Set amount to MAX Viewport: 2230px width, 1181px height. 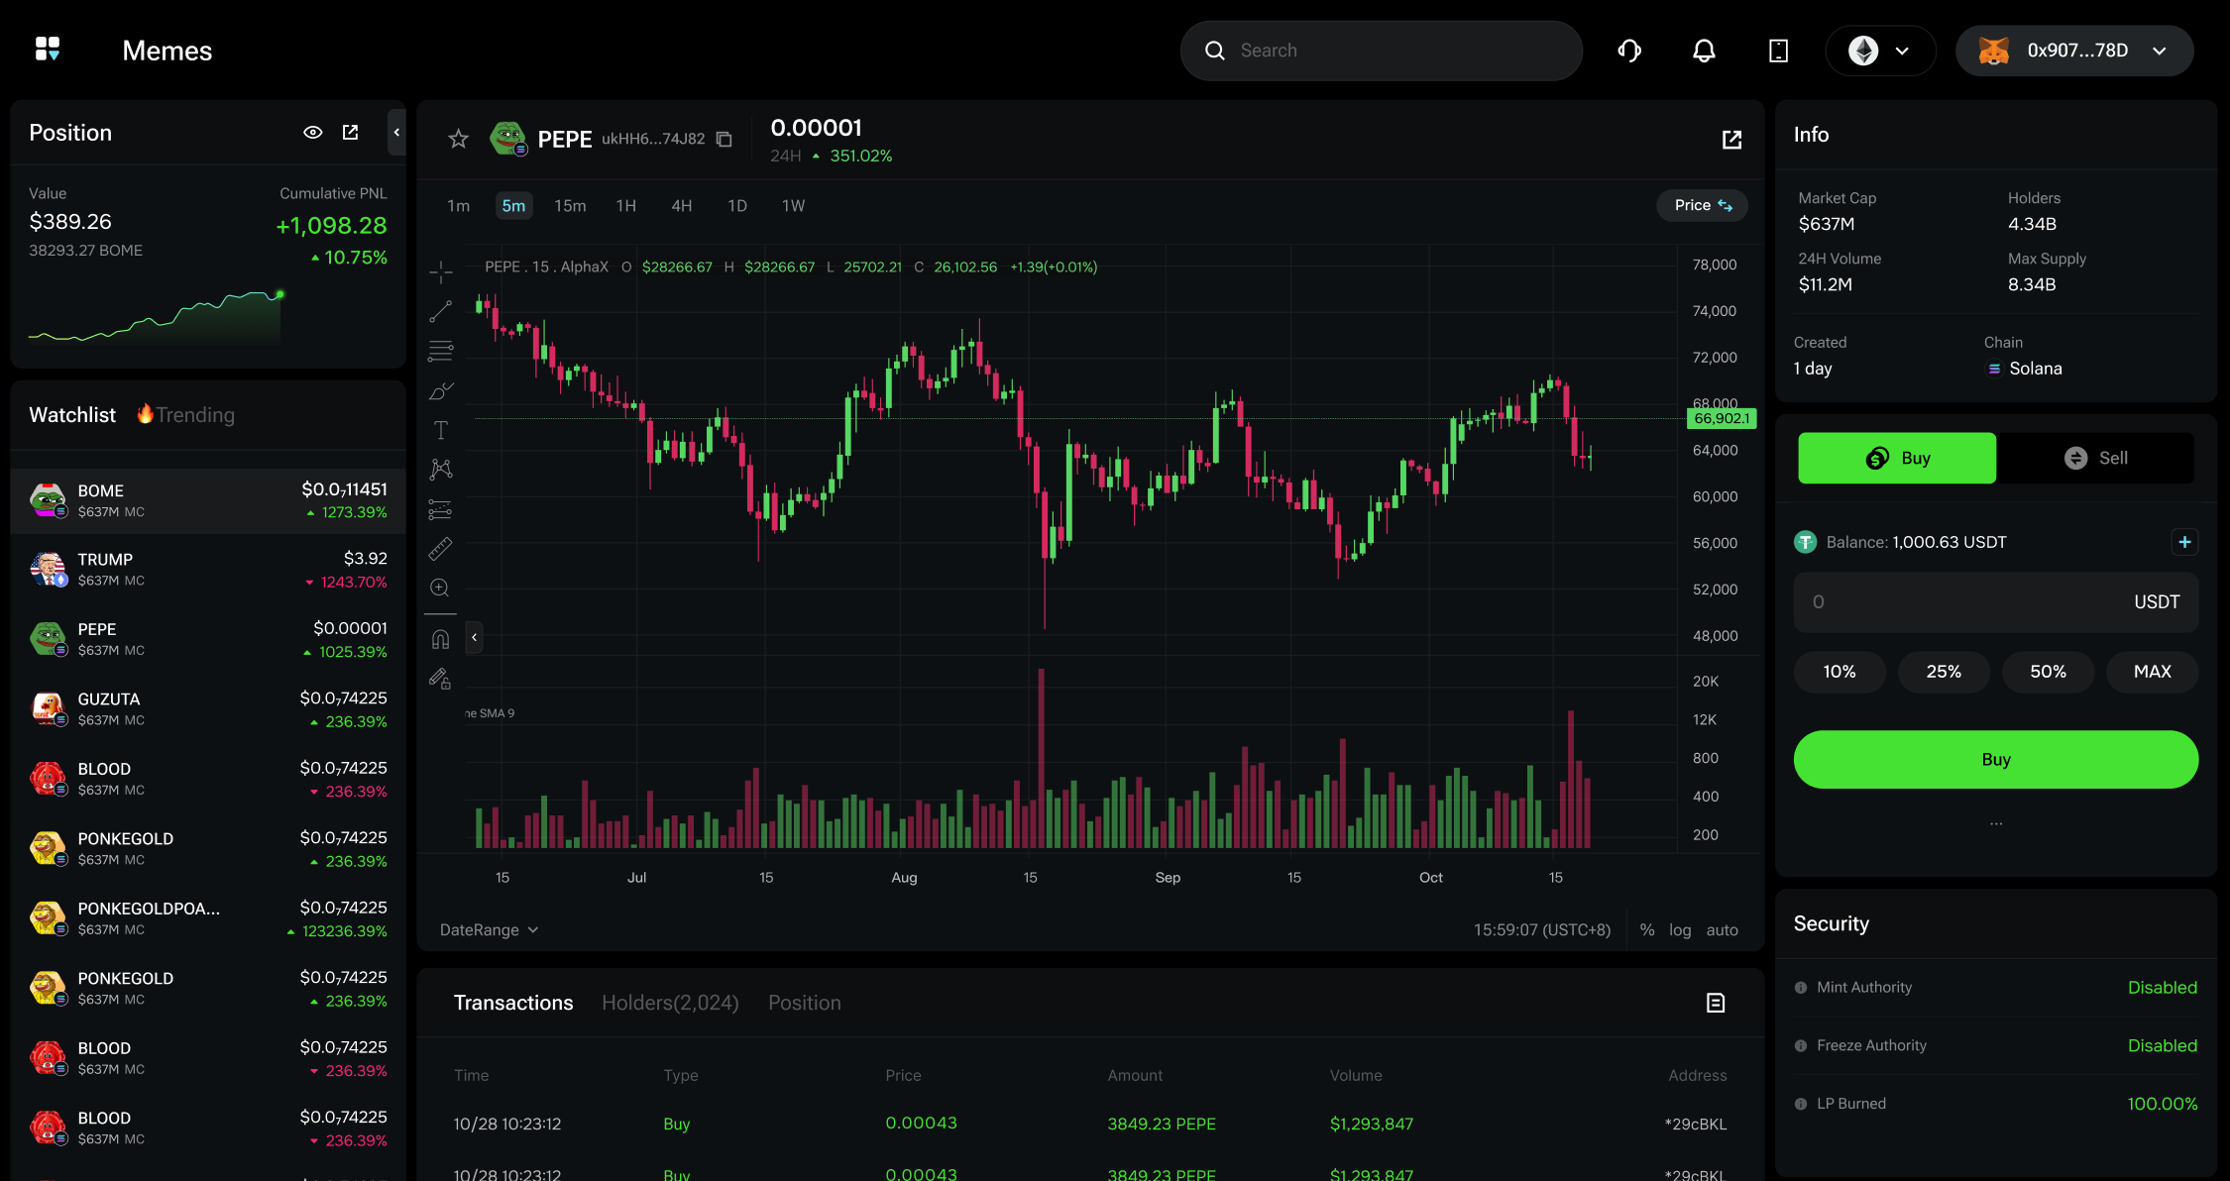2152,672
